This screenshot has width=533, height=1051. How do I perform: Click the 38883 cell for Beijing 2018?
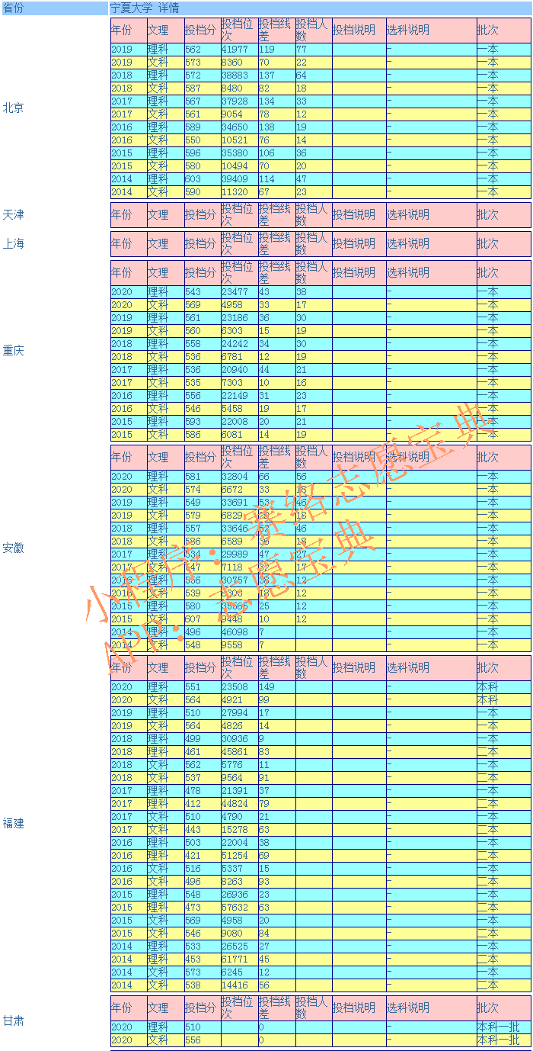[239, 76]
